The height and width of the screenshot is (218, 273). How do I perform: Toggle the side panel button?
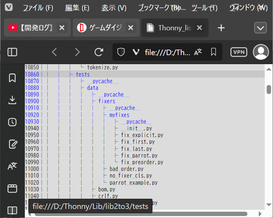(12, 52)
